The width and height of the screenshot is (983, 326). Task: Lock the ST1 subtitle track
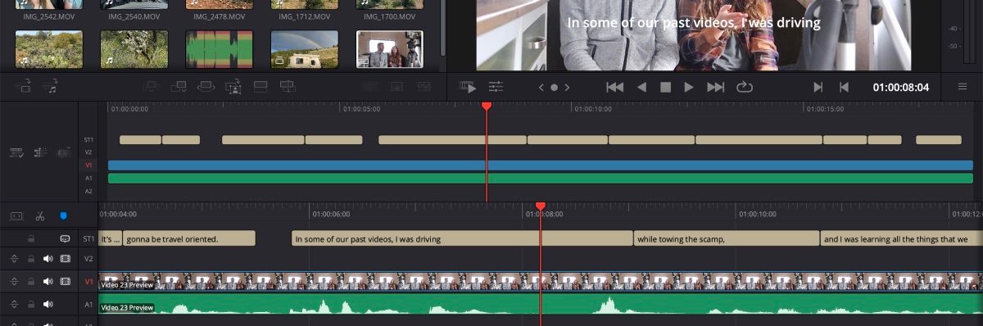click(x=31, y=238)
